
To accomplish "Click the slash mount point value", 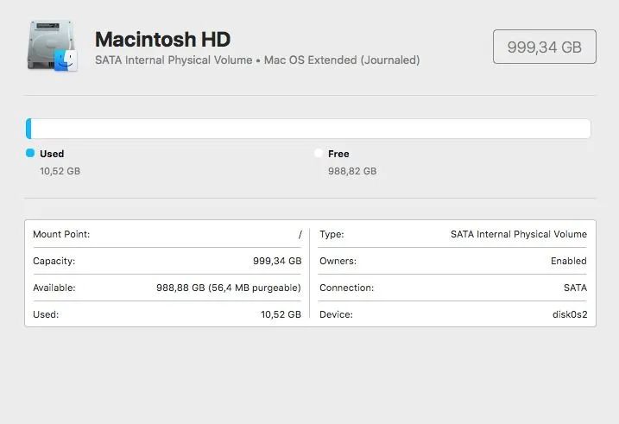I will (300, 234).
